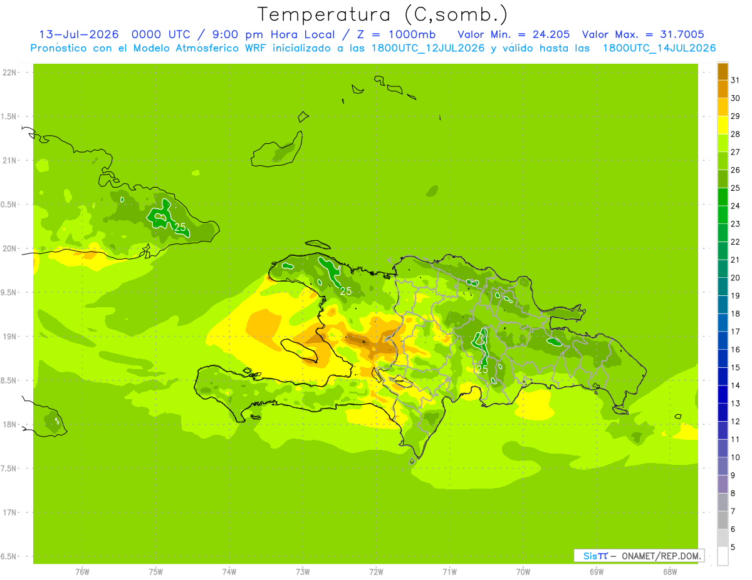Image resolution: width=752 pixels, height=580 pixels.
Task: Click the '18N' latitude label
Action: (x=10, y=425)
